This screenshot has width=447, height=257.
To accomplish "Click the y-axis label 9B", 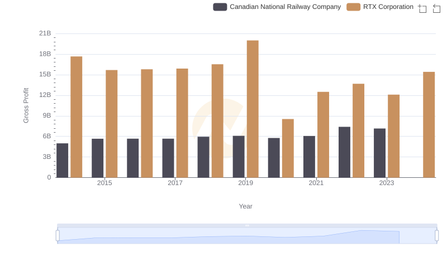I will tap(47, 116).
